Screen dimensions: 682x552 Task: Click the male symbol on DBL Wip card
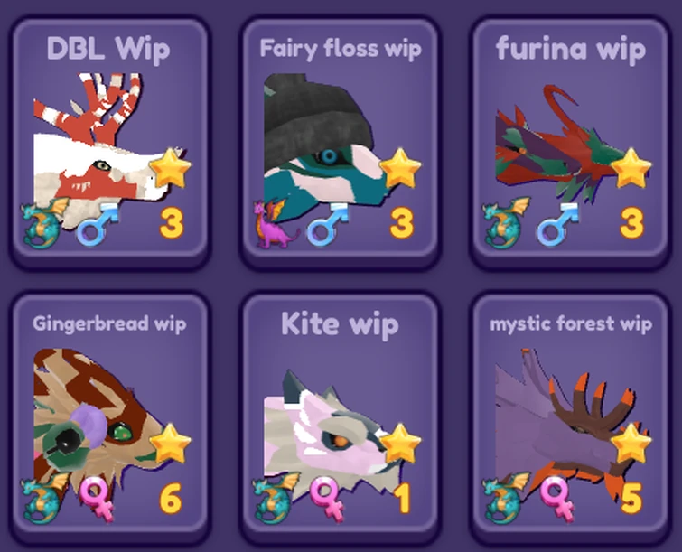[x=98, y=223]
